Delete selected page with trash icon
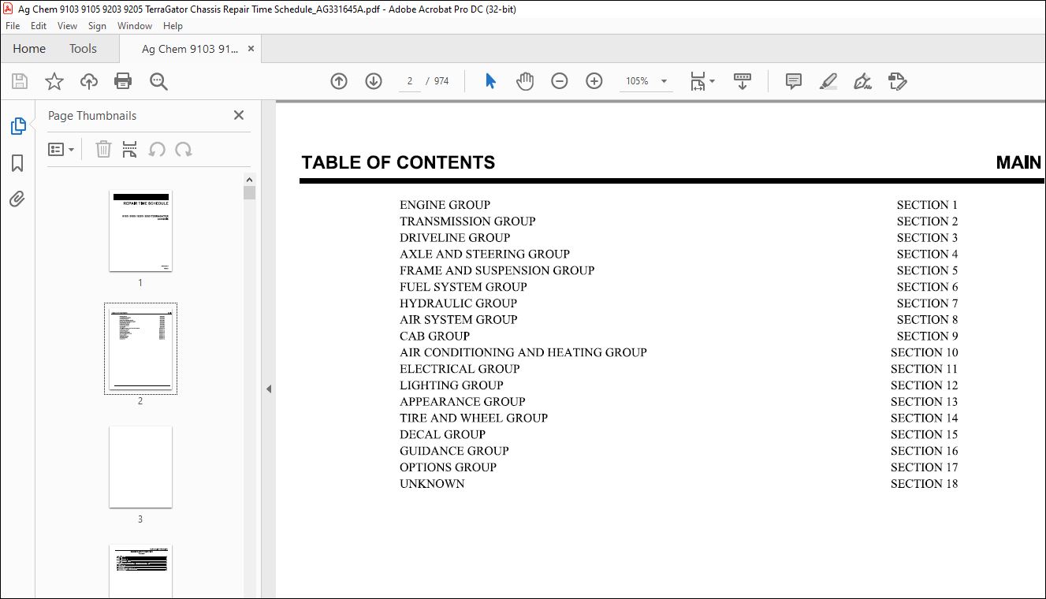 (x=103, y=149)
